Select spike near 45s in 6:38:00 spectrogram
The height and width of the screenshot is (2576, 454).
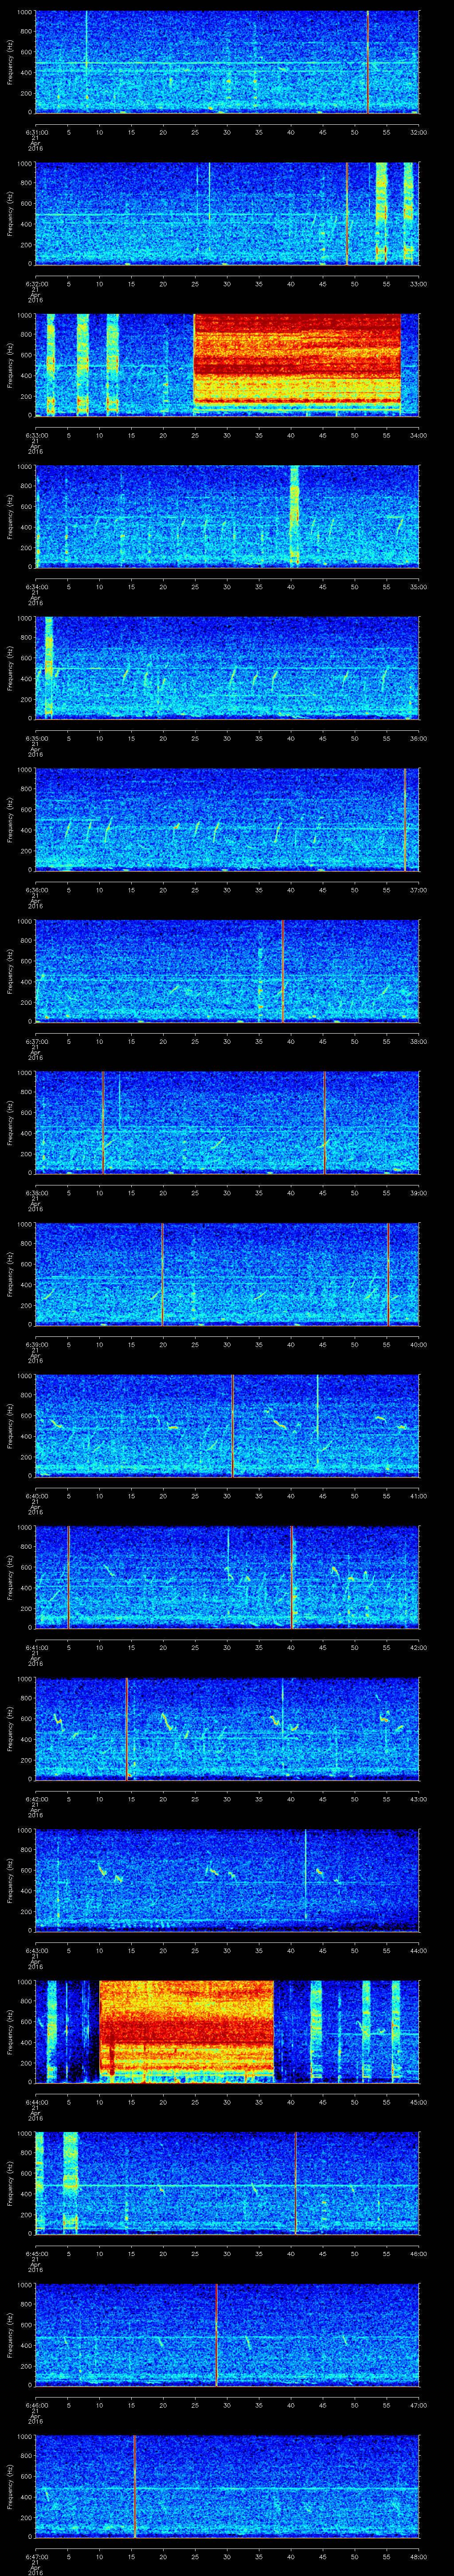(324, 1122)
